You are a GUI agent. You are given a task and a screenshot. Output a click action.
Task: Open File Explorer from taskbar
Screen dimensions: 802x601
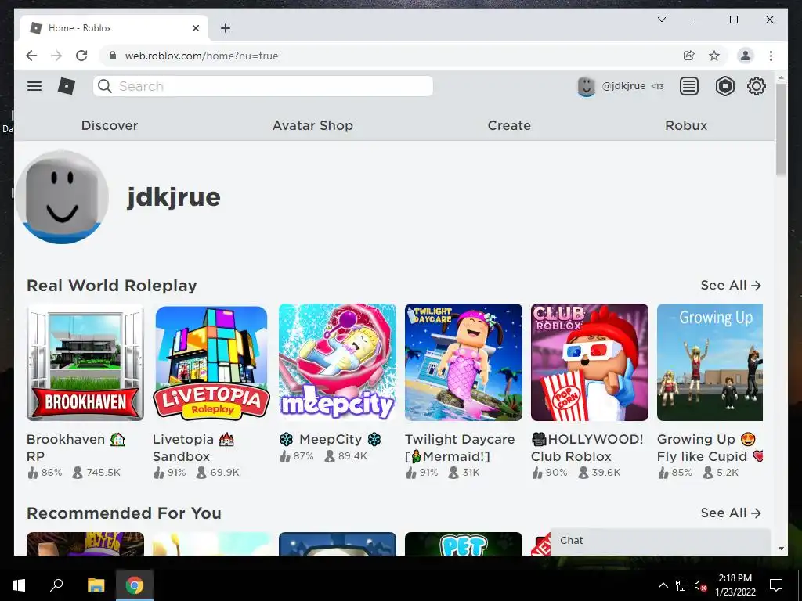pos(96,585)
